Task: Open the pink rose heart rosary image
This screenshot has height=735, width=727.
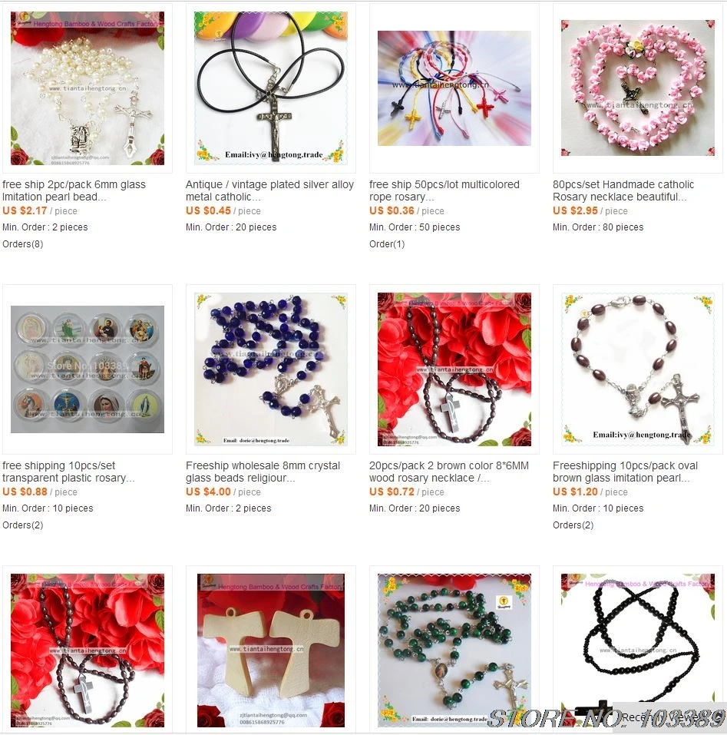Action: (x=638, y=88)
